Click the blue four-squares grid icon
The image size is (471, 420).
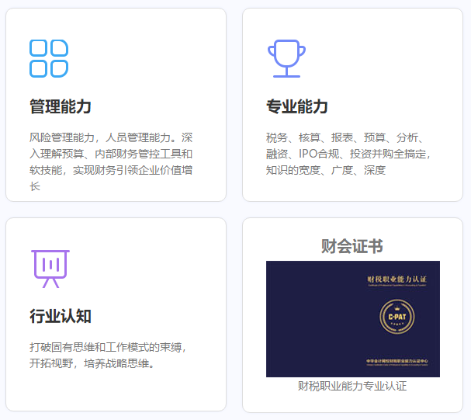click(x=49, y=58)
